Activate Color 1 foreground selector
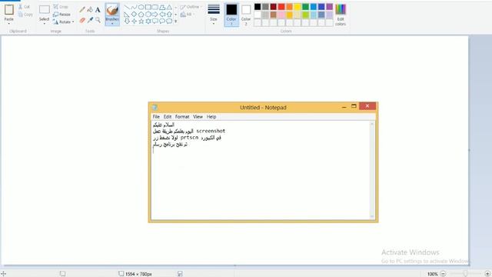Viewport: 492px width, 277px height. 231,15
